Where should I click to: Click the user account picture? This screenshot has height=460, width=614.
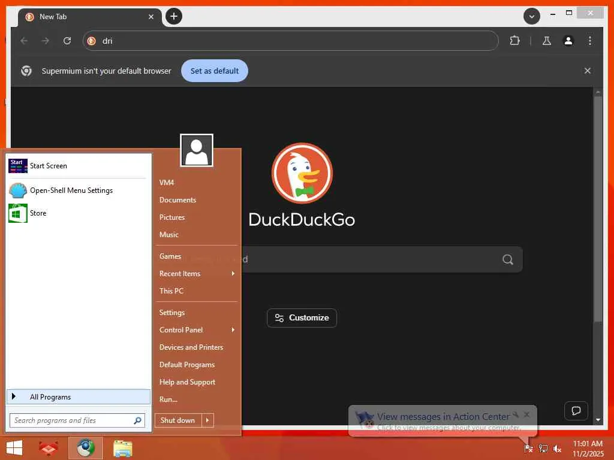coord(197,150)
